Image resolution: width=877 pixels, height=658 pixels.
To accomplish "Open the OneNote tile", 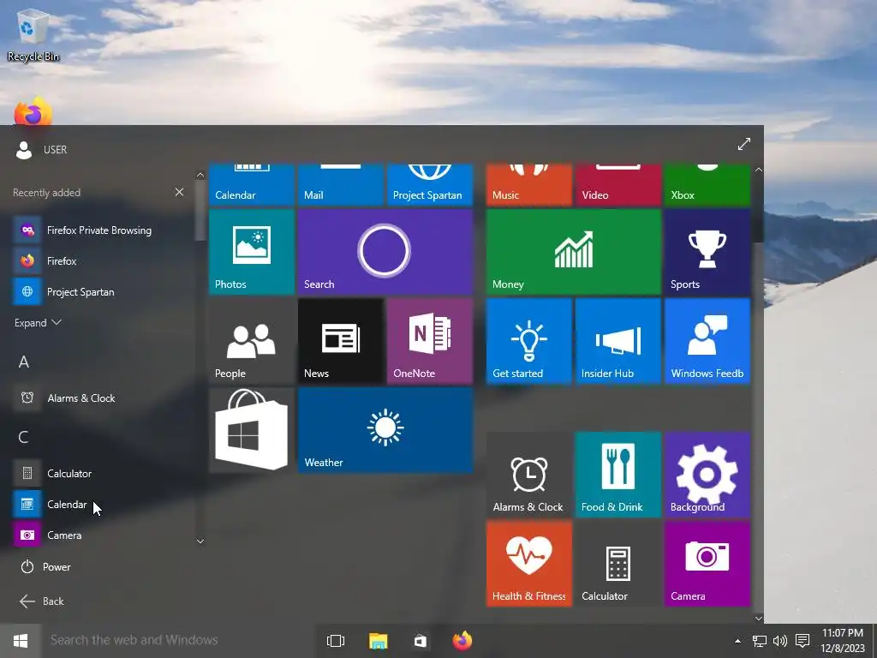I will click(430, 341).
